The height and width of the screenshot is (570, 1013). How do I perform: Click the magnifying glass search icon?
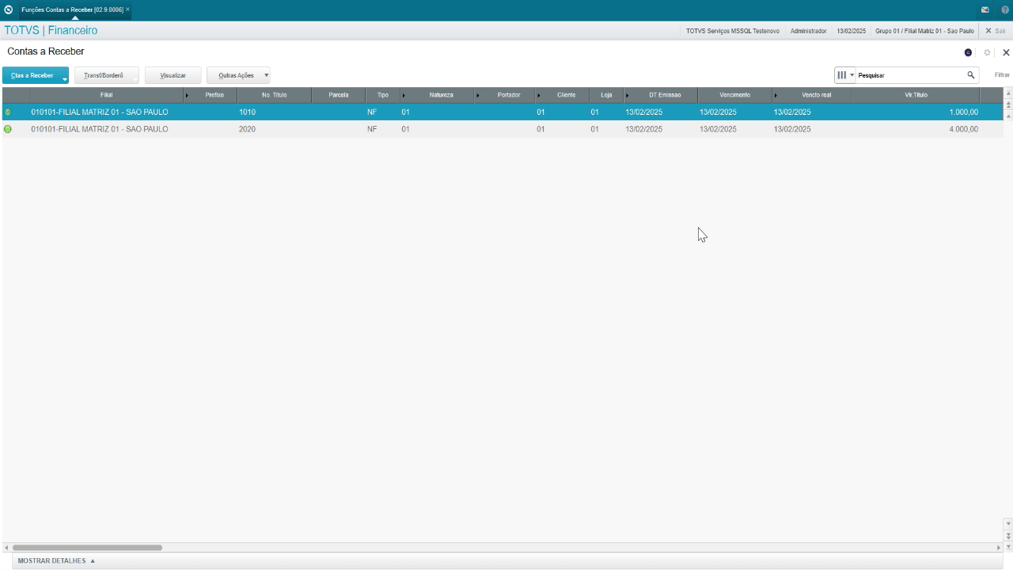pyautogui.click(x=970, y=75)
